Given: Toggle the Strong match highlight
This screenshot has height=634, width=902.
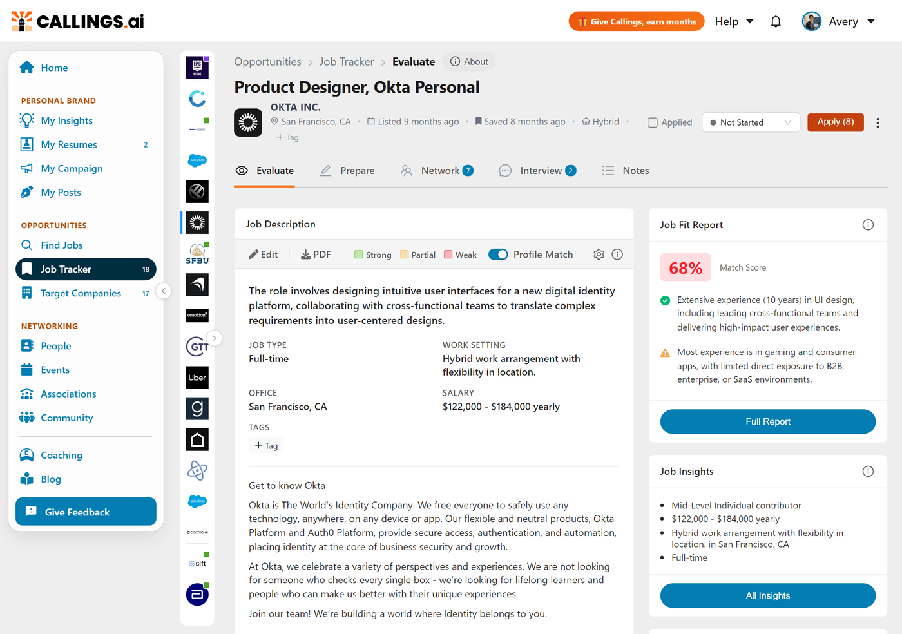Looking at the screenshot, I should tap(373, 255).
